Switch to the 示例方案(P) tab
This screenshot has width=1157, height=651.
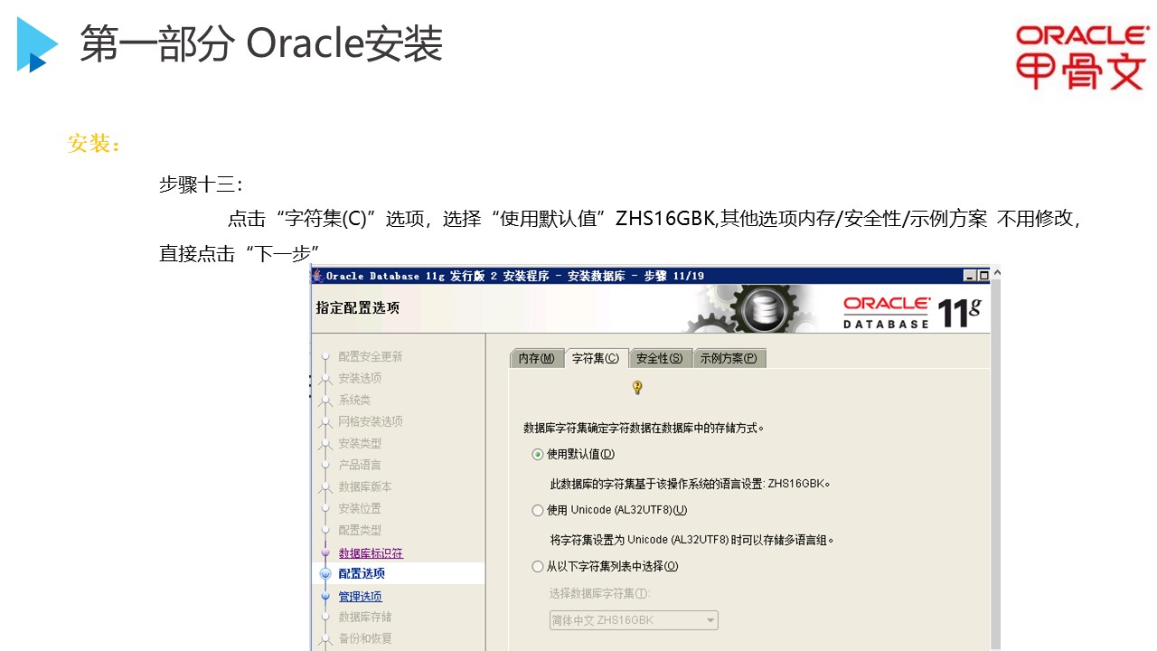click(729, 358)
